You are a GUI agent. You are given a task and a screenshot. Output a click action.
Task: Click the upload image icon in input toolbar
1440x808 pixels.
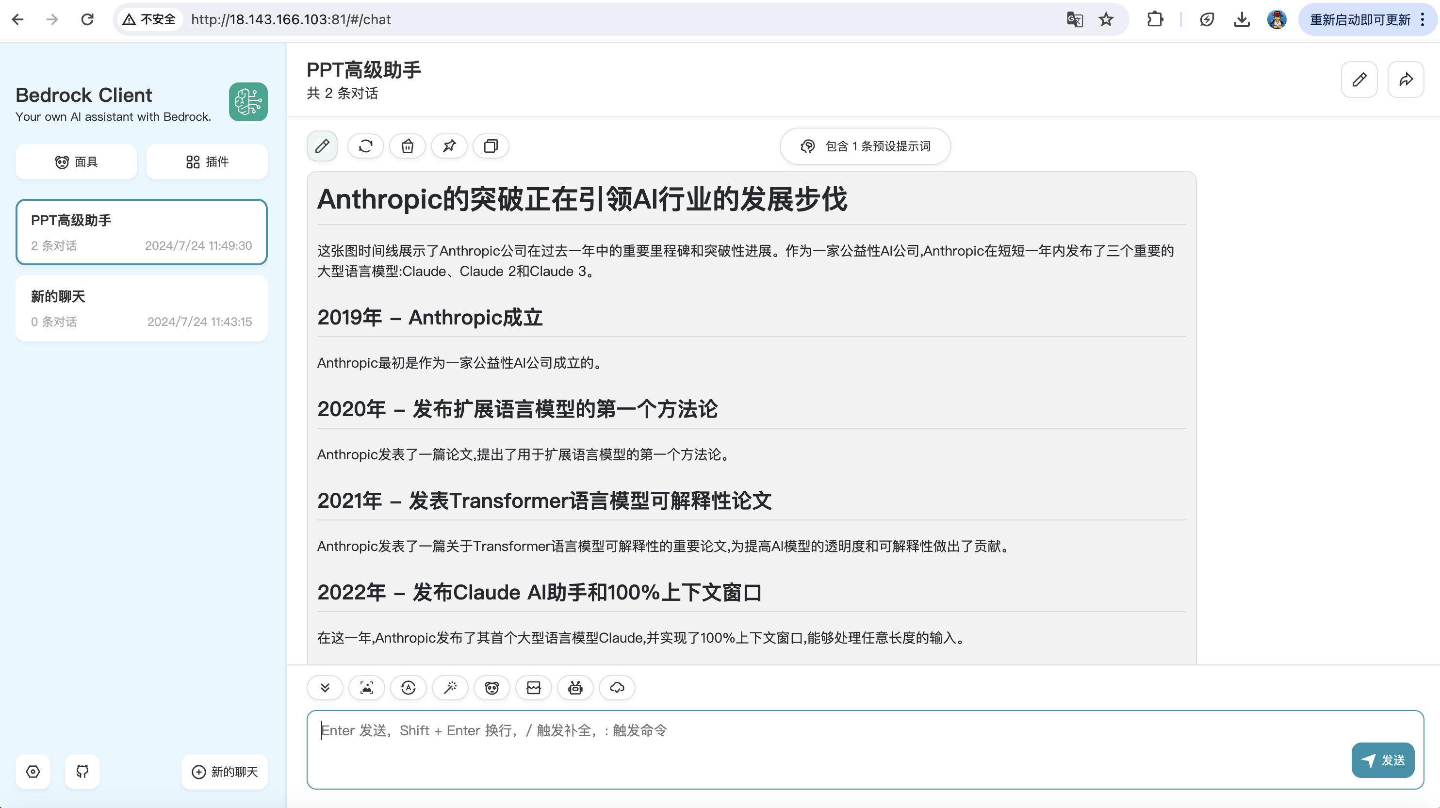[x=367, y=688]
